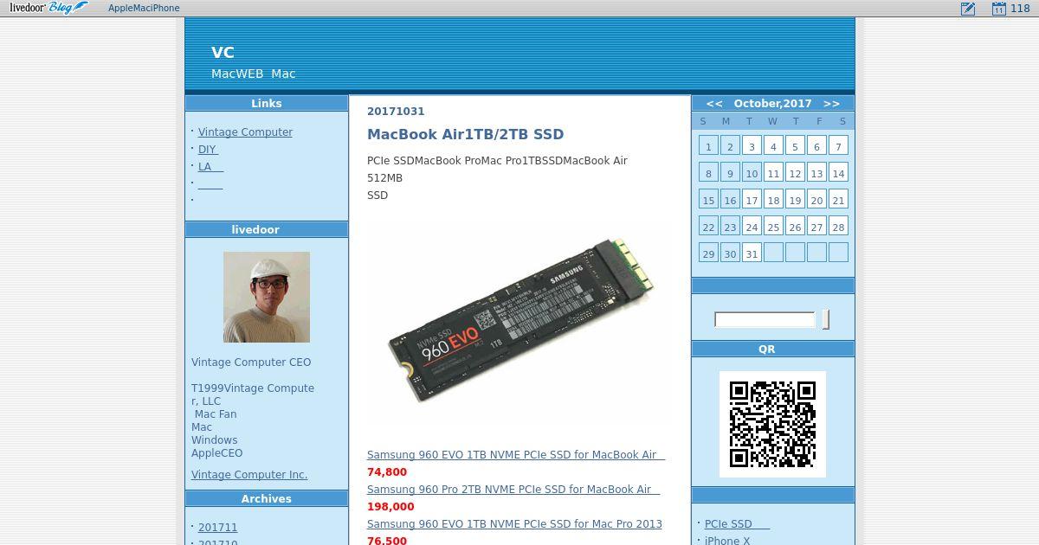Click the Vintage Computer CEO text

tap(251, 362)
